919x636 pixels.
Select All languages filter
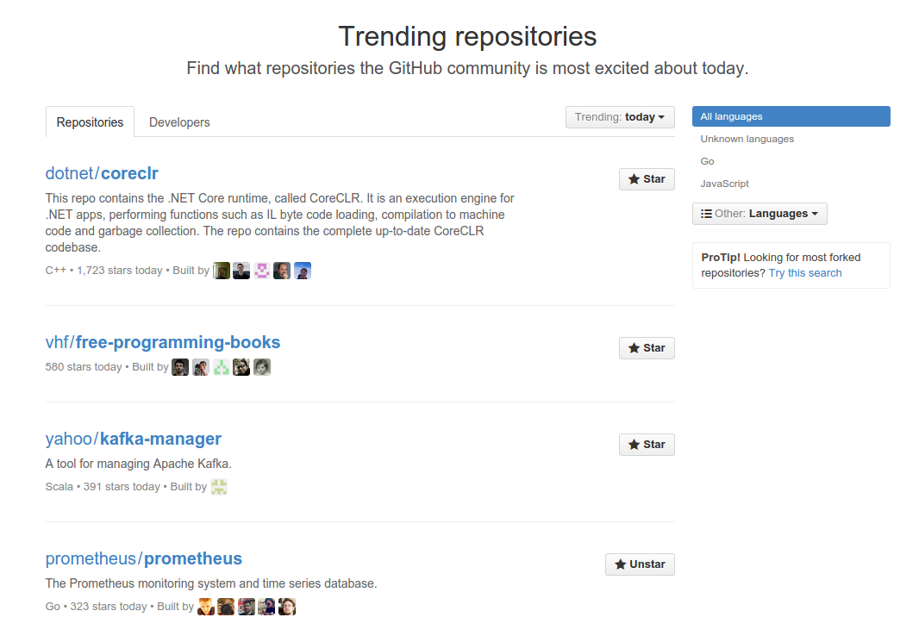[791, 116]
